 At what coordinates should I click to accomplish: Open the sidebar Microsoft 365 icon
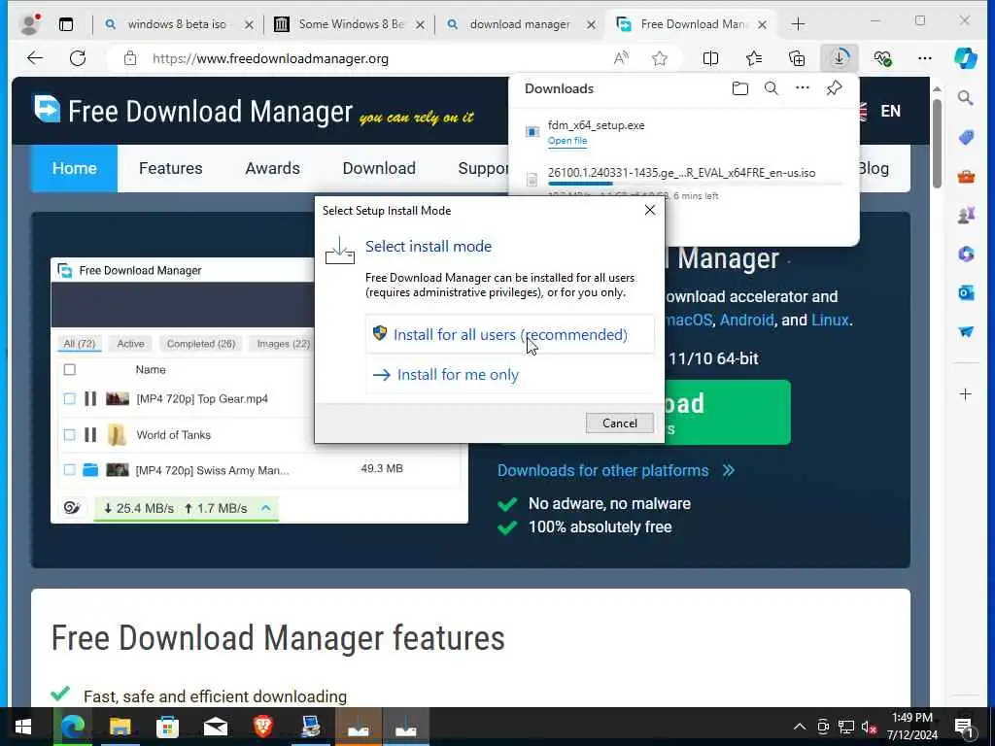[966, 254]
